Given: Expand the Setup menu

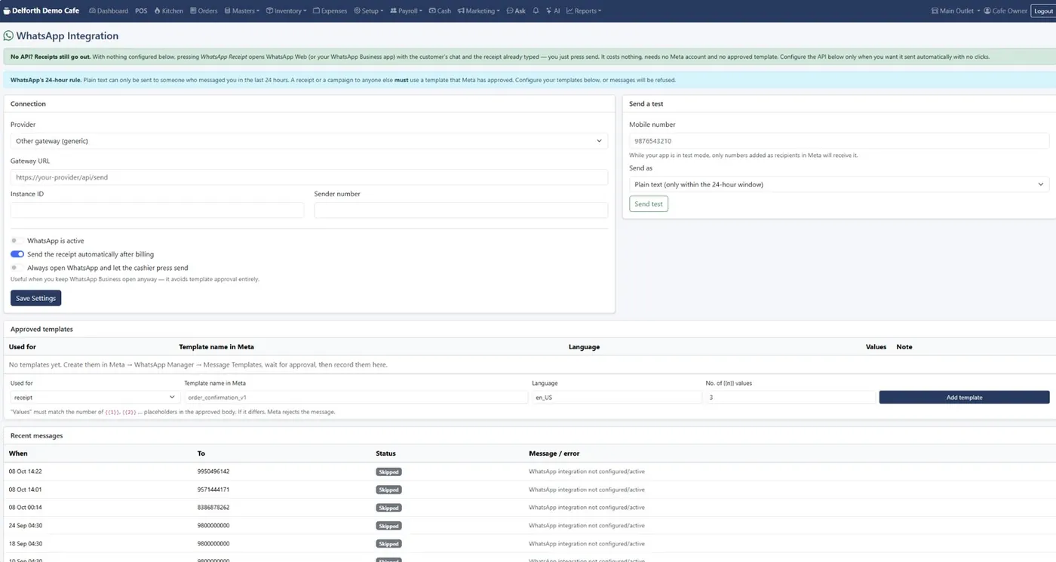Looking at the screenshot, I should click(369, 11).
